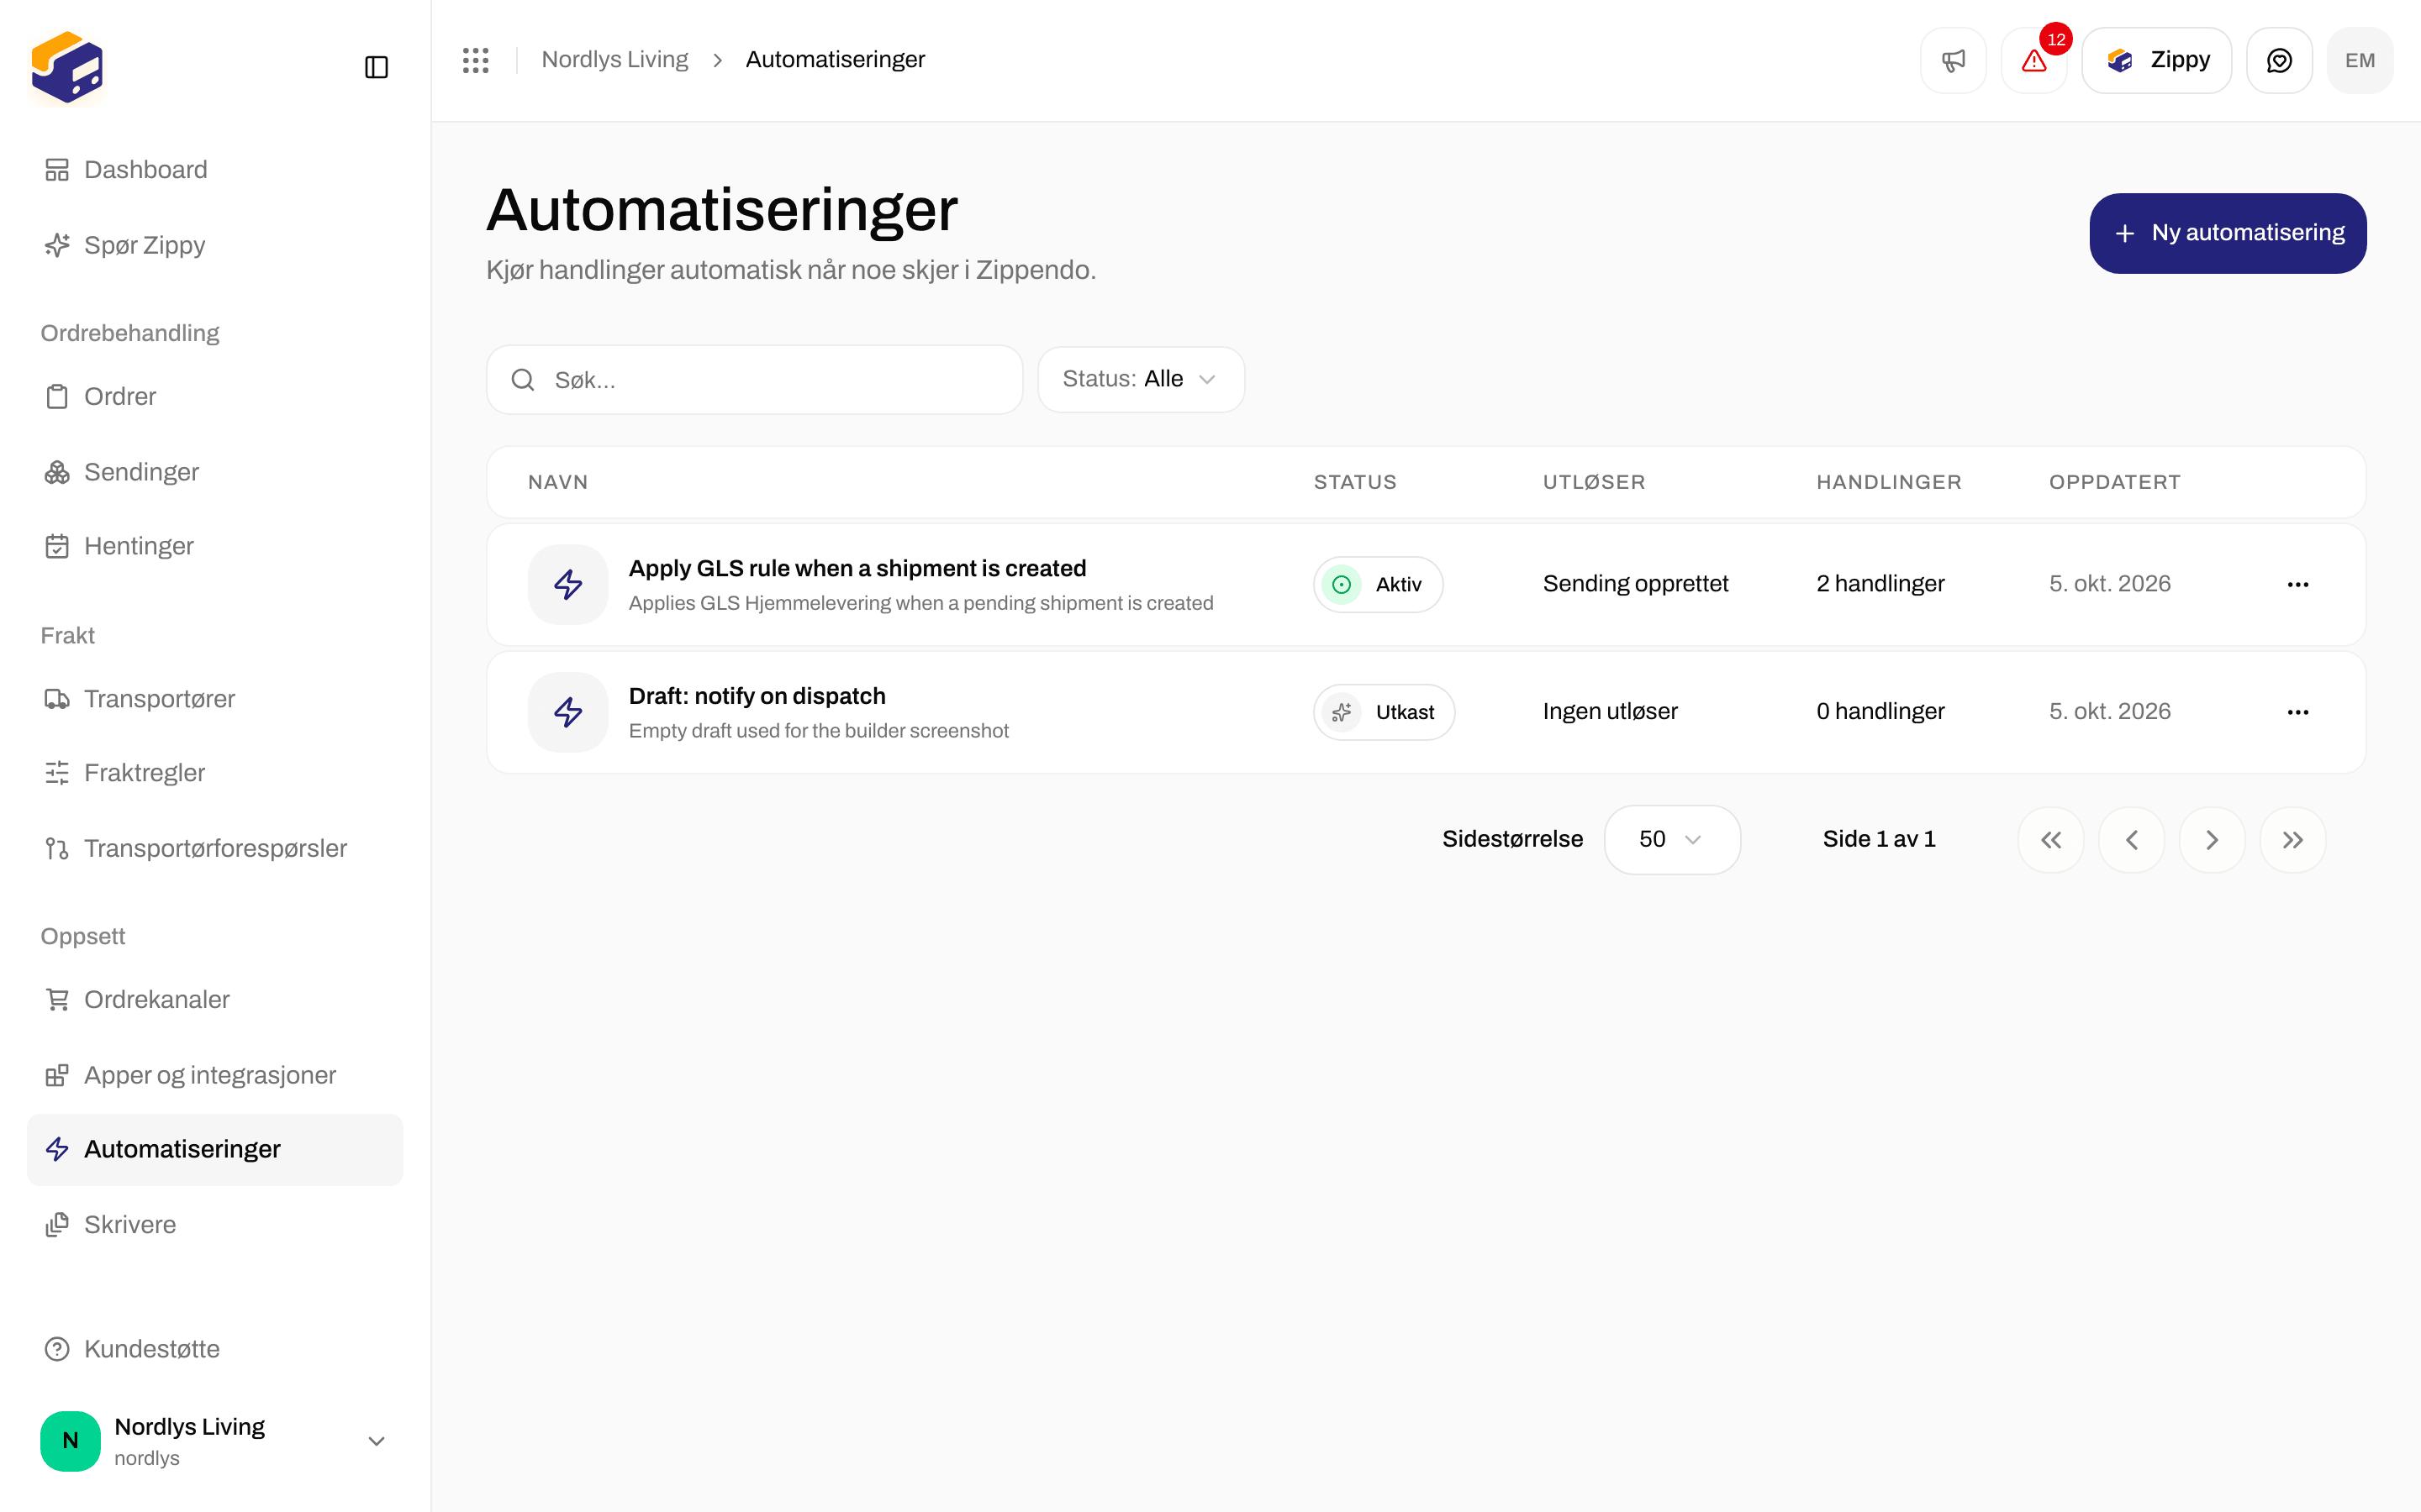This screenshot has height=1512, width=2421.
Task: Open Spør Zippy
Action: pyautogui.click(x=215, y=245)
